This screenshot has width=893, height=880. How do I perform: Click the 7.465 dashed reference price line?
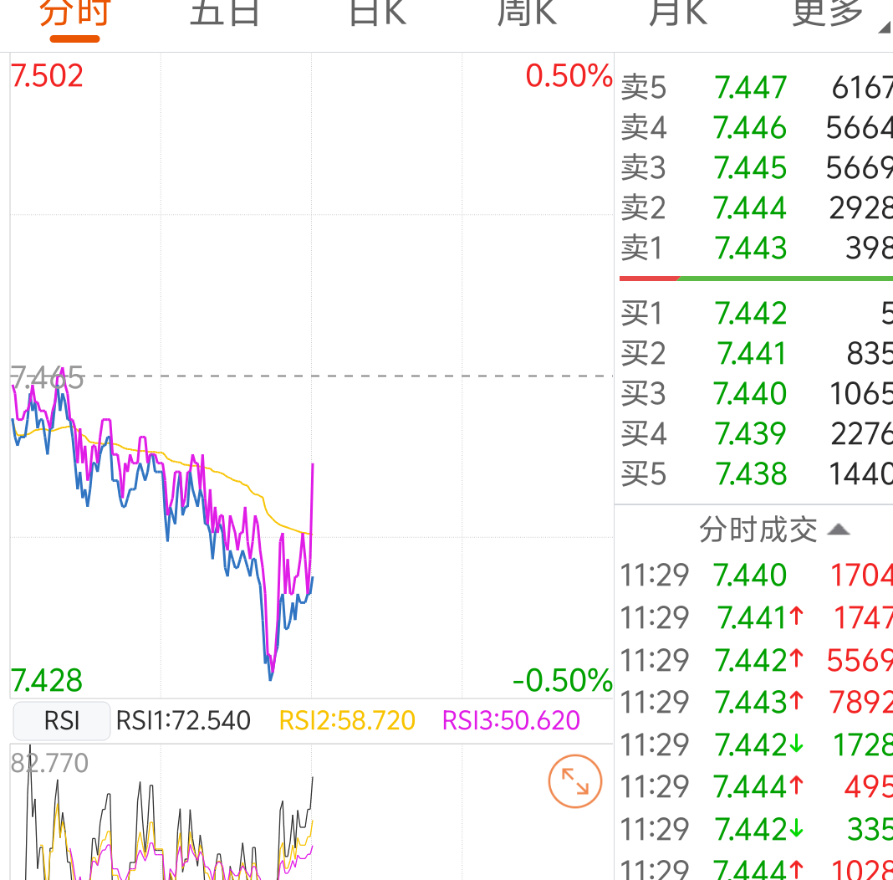[312, 376]
